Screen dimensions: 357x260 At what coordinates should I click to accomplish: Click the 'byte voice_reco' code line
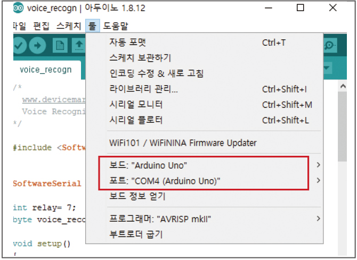tap(50, 220)
